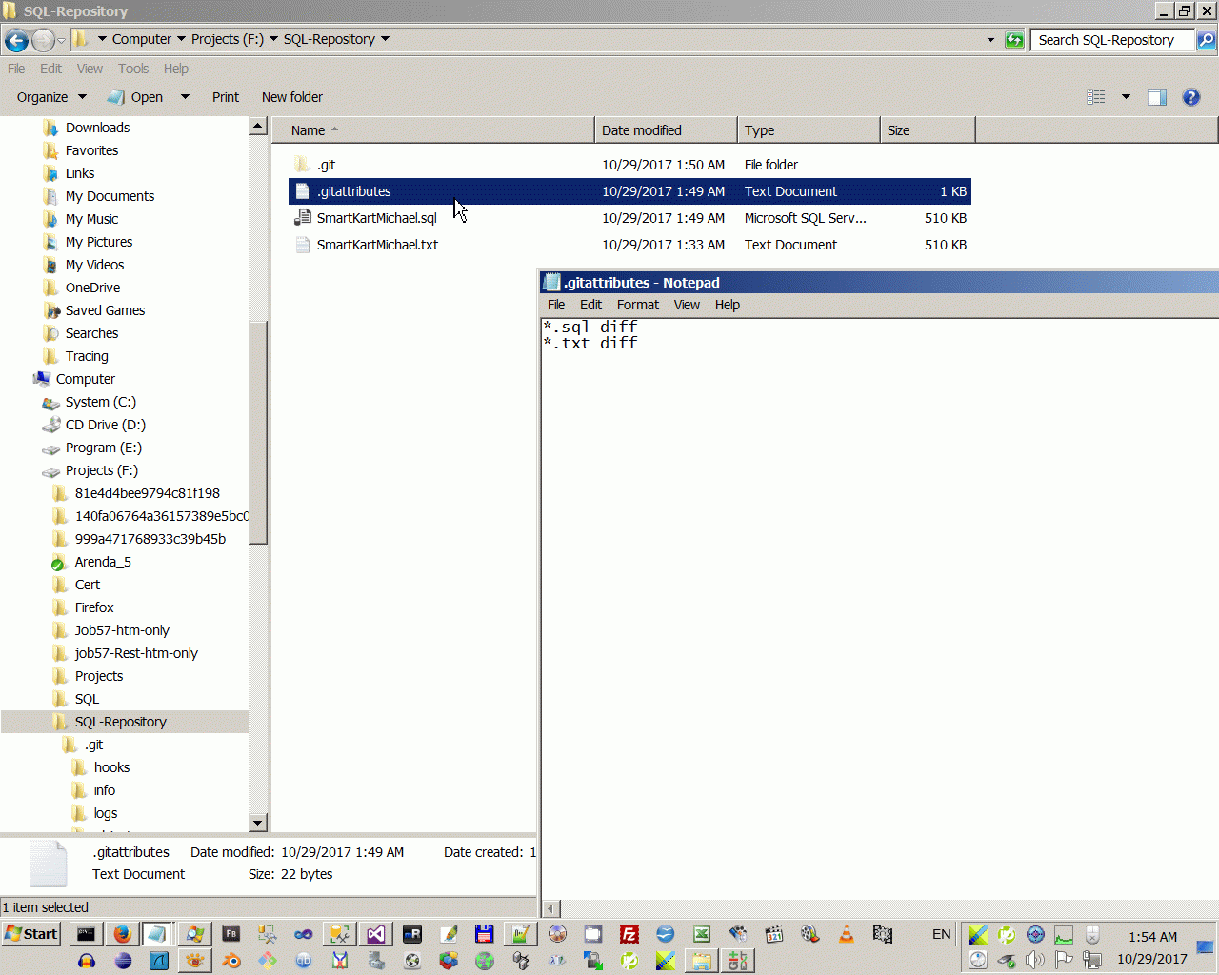Select Downloads in navigation tree
Image resolution: width=1219 pixels, height=975 pixels.
(x=97, y=128)
